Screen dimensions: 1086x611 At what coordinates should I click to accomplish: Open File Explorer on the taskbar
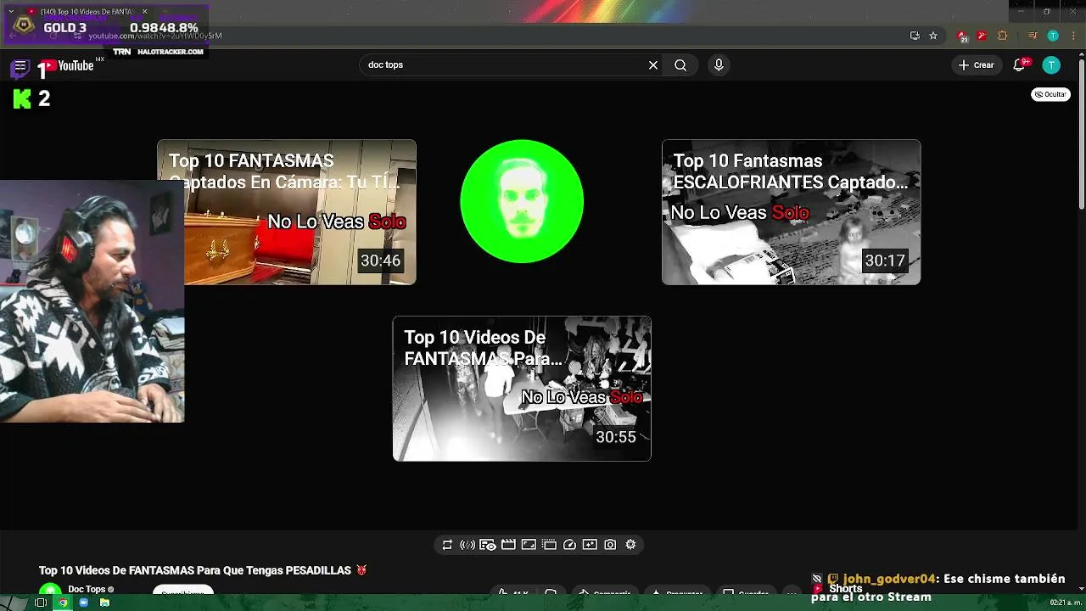point(104,603)
